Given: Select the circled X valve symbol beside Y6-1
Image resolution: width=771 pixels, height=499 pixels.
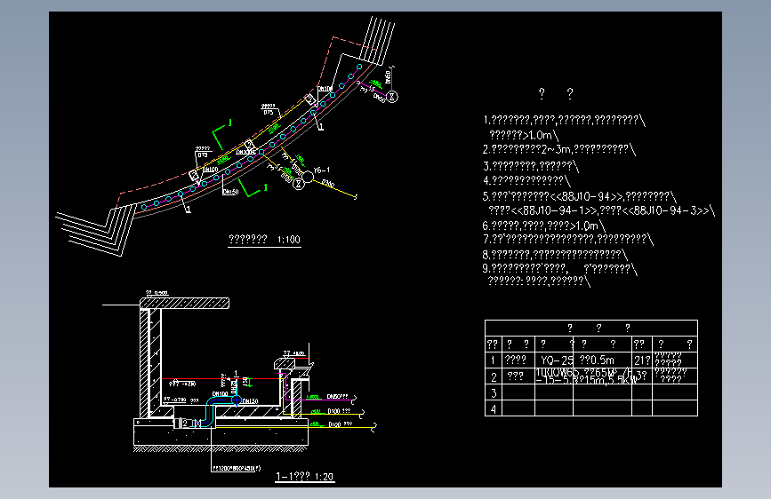Looking at the screenshot, I should click(299, 184).
